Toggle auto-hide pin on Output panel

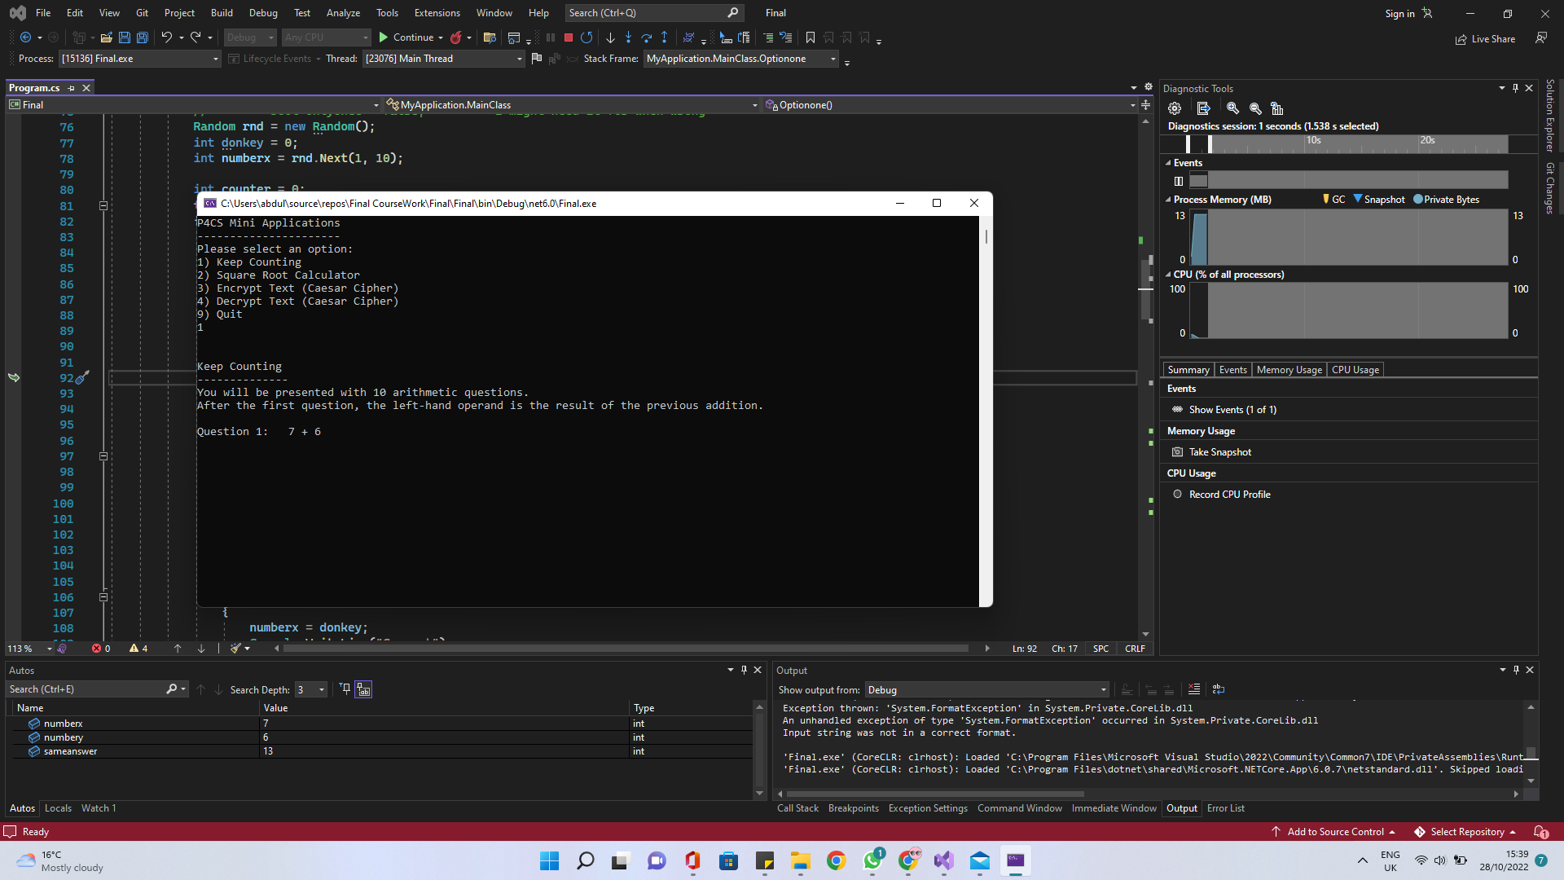(1516, 670)
